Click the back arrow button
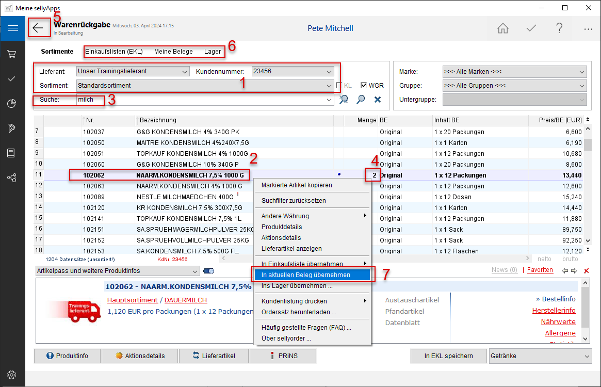 (38, 28)
